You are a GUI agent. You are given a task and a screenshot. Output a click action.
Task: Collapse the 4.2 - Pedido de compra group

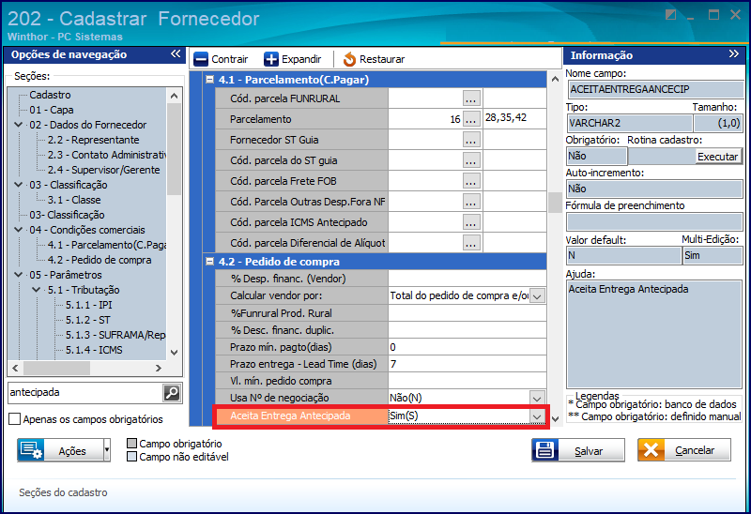209,262
